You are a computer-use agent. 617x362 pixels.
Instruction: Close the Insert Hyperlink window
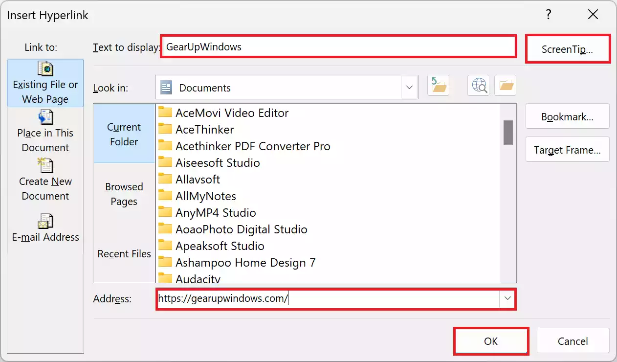tap(593, 15)
